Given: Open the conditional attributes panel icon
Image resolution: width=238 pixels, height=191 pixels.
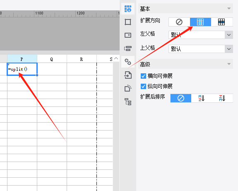Looking at the screenshot, I should pos(128,48).
